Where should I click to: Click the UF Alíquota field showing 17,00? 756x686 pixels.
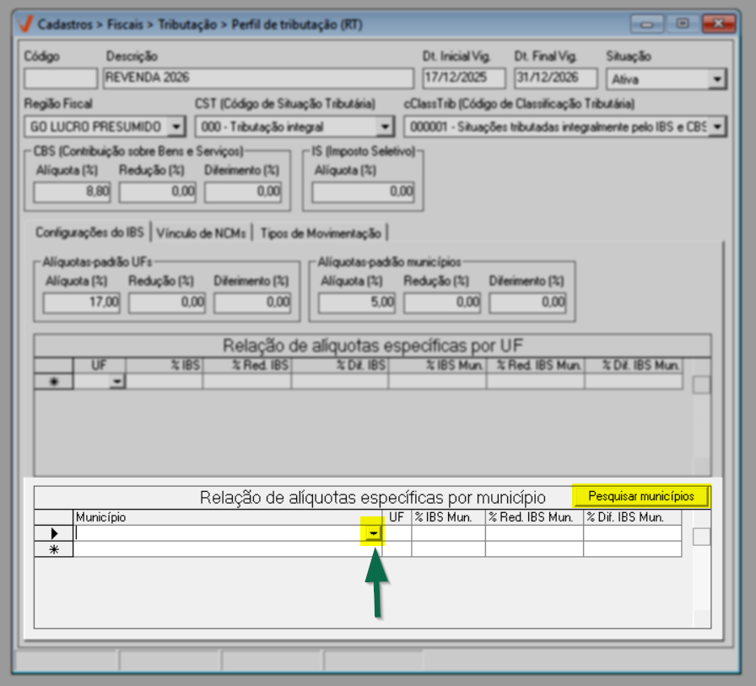pyautogui.click(x=82, y=301)
